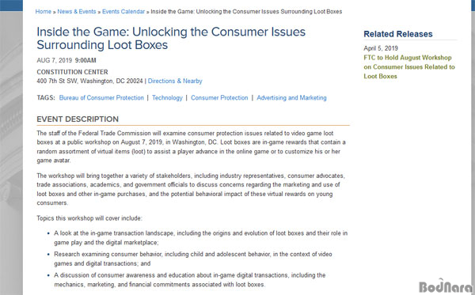This screenshot has height=295, width=475.
Task: Open the Consumer Protection tag
Action: tap(219, 98)
